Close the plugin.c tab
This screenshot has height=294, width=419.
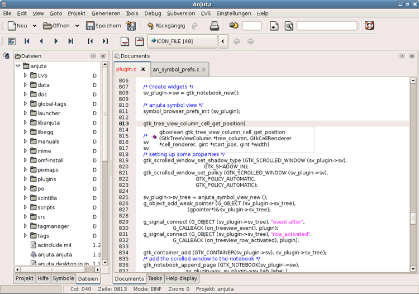pos(143,69)
